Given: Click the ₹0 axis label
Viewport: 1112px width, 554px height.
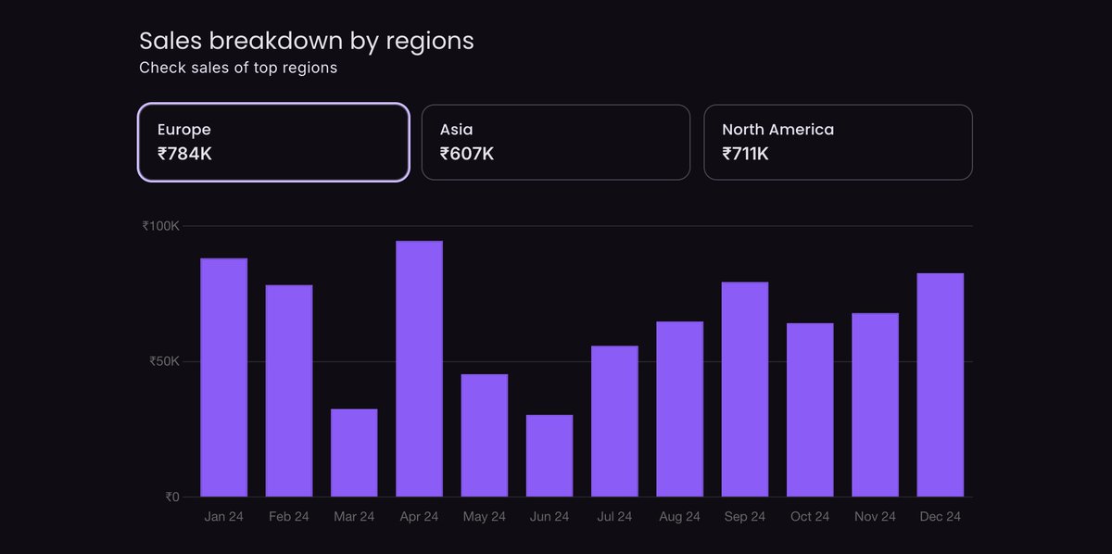Looking at the screenshot, I should coord(173,497).
